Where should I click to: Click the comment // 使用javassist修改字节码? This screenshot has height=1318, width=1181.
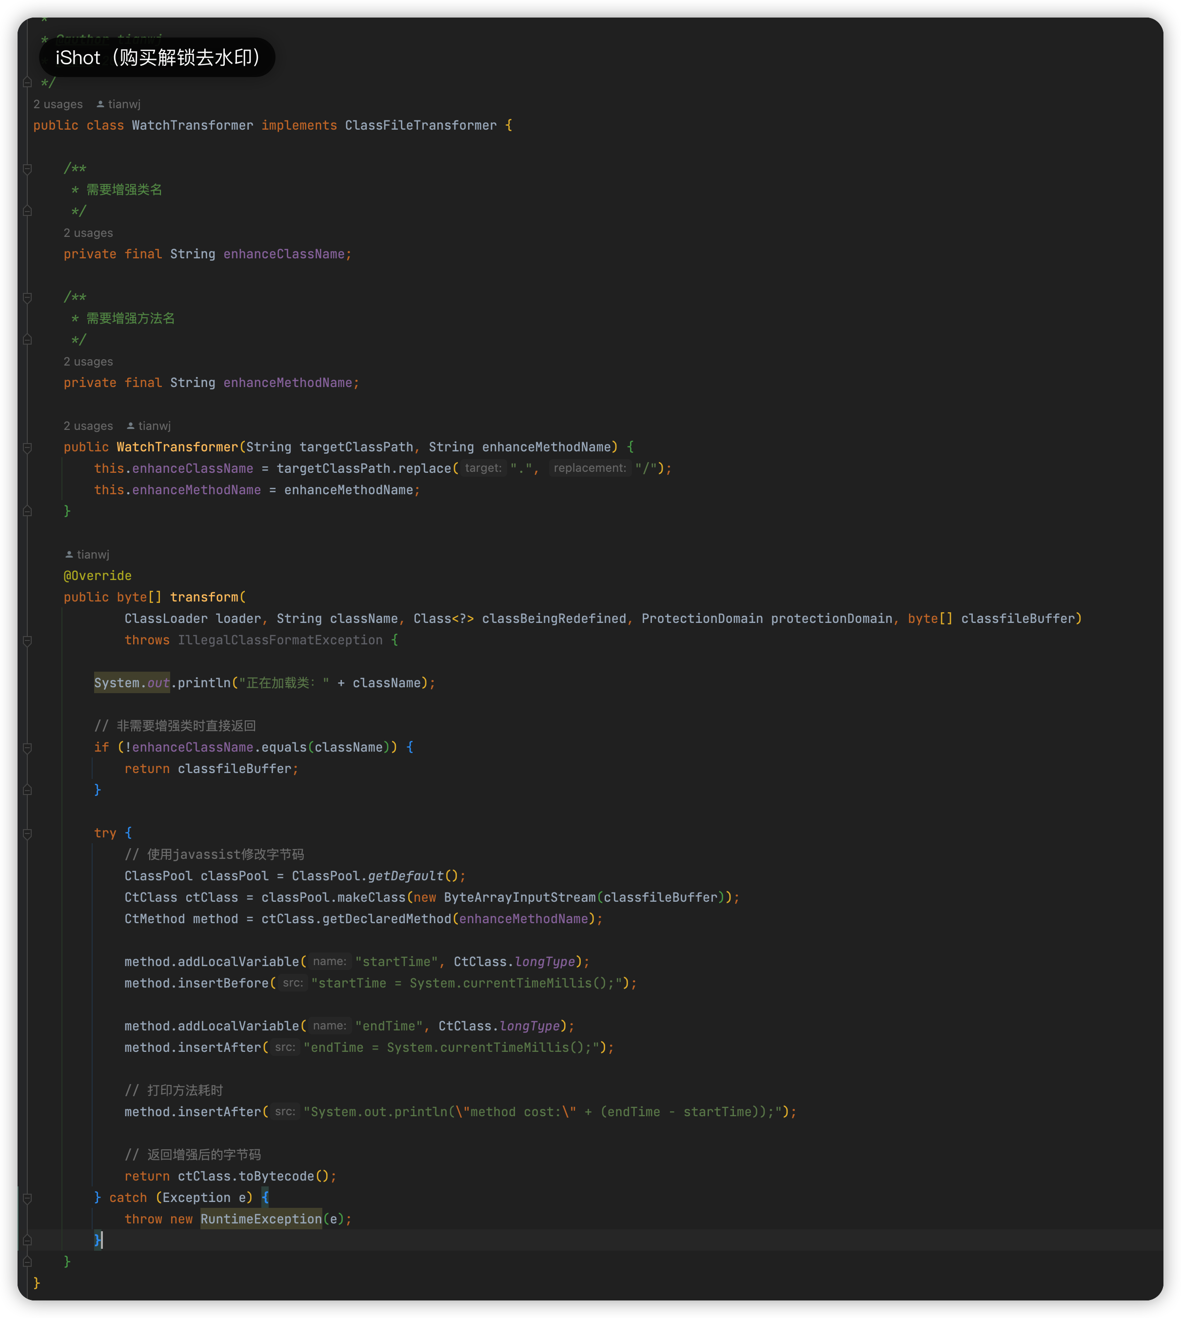pos(214,855)
